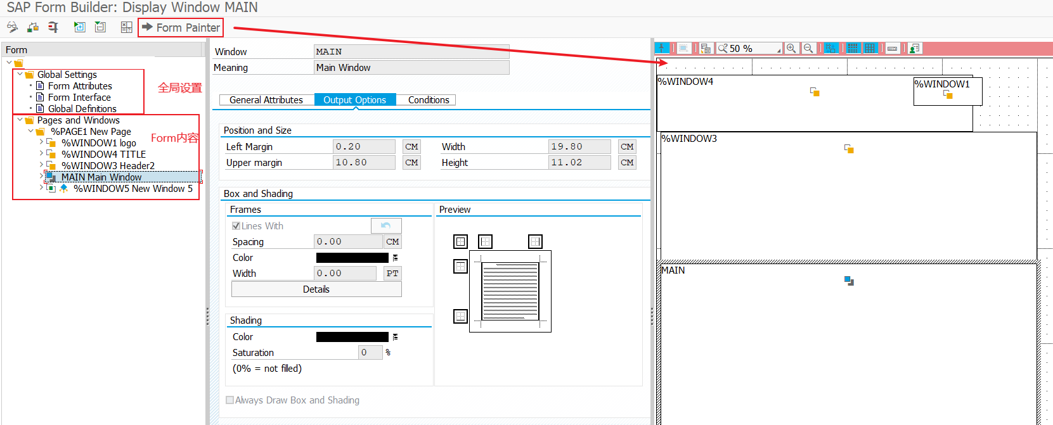The image size is (1053, 425).
Task: Switch to the Output Options tab
Action: click(355, 99)
